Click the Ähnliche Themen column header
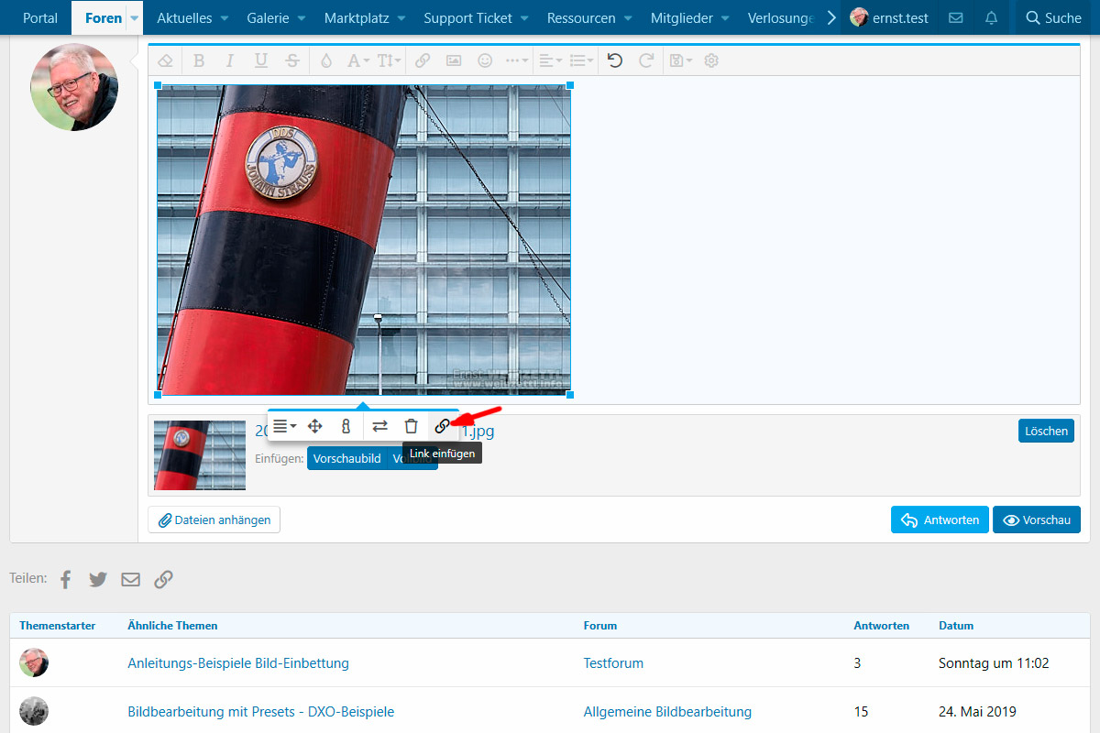The width and height of the screenshot is (1100, 733). tap(172, 626)
